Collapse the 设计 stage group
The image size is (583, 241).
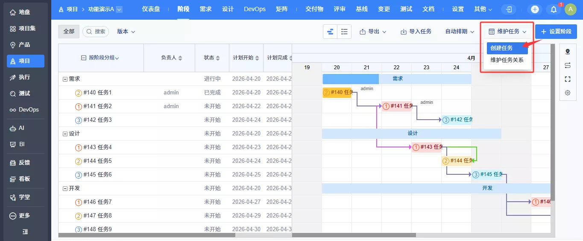(65, 134)
